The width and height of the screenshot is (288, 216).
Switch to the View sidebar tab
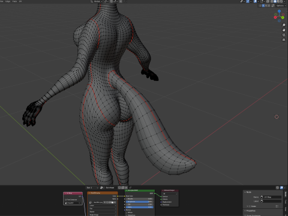[286, 209]
